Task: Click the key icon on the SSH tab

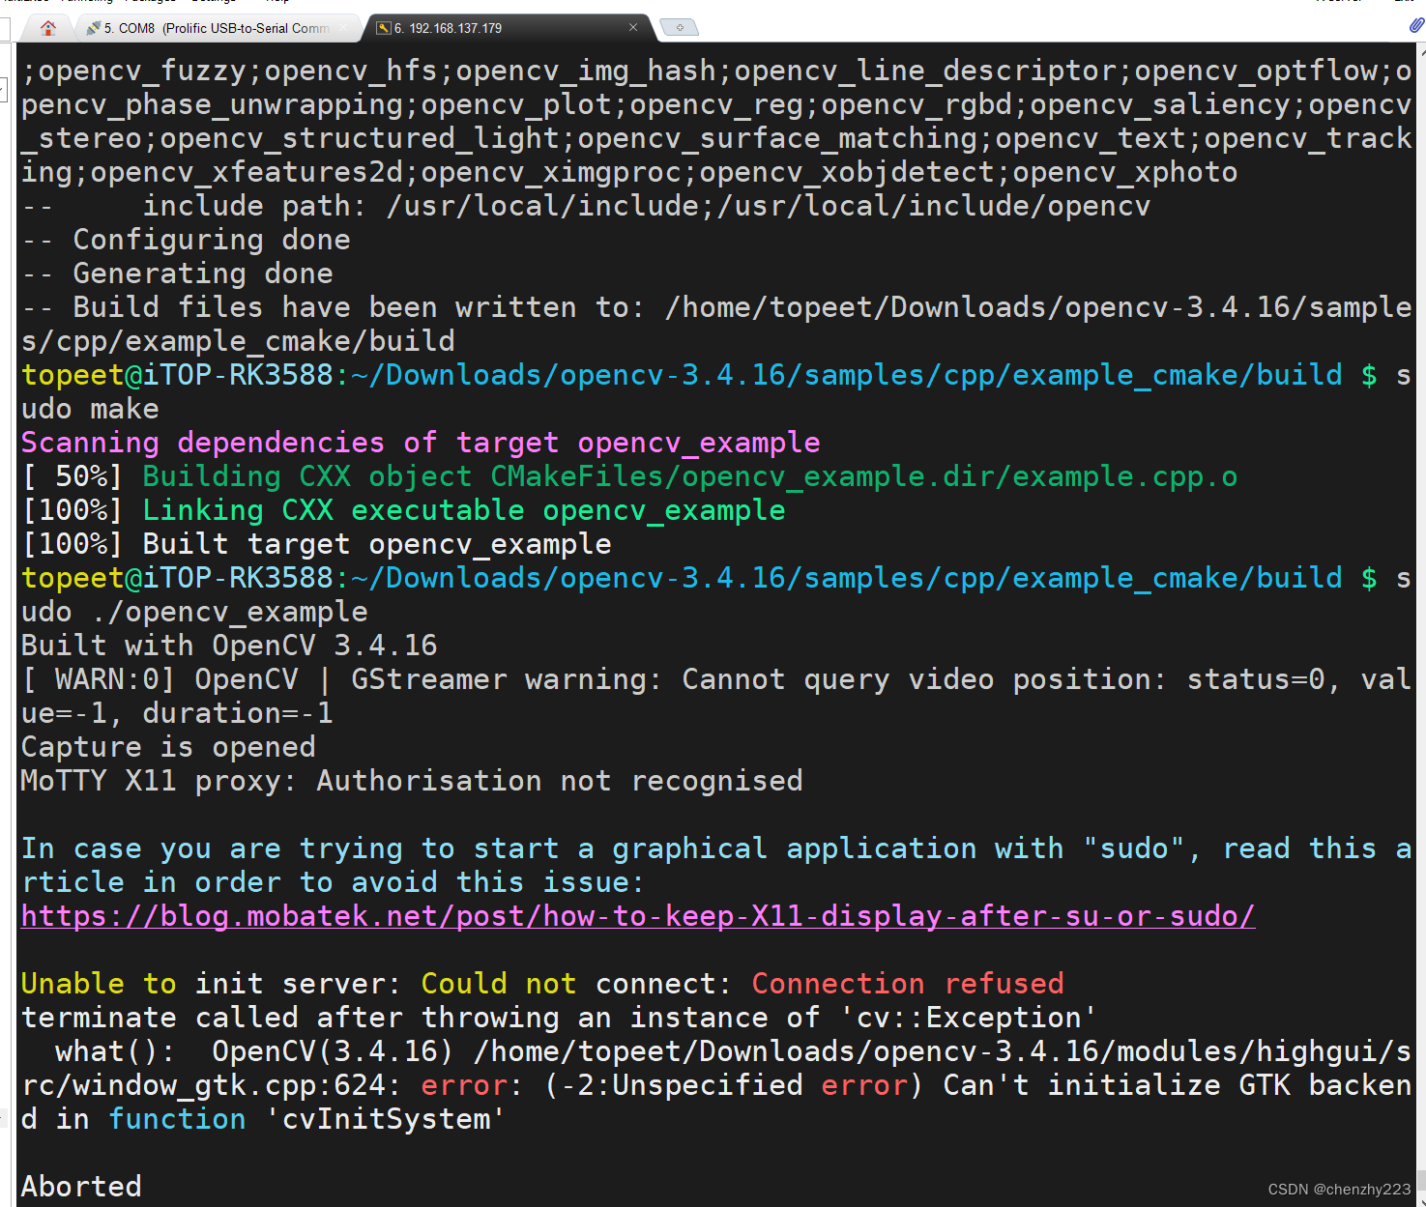Action: tap(384, 28)
